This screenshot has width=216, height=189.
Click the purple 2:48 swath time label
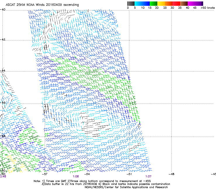pyautogui.click(x=3, y=176)
